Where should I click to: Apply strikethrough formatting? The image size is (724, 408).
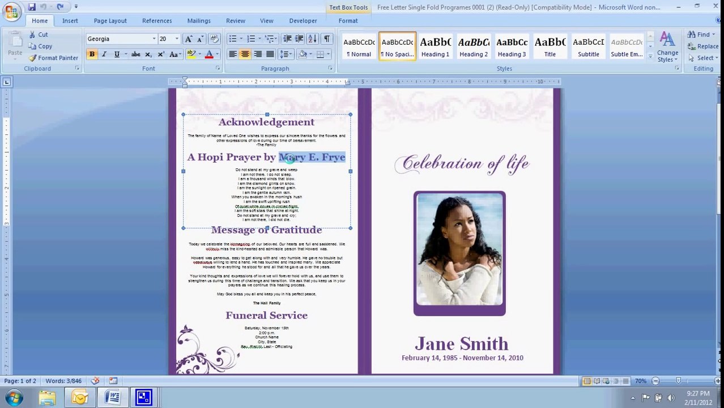[135, 54]
